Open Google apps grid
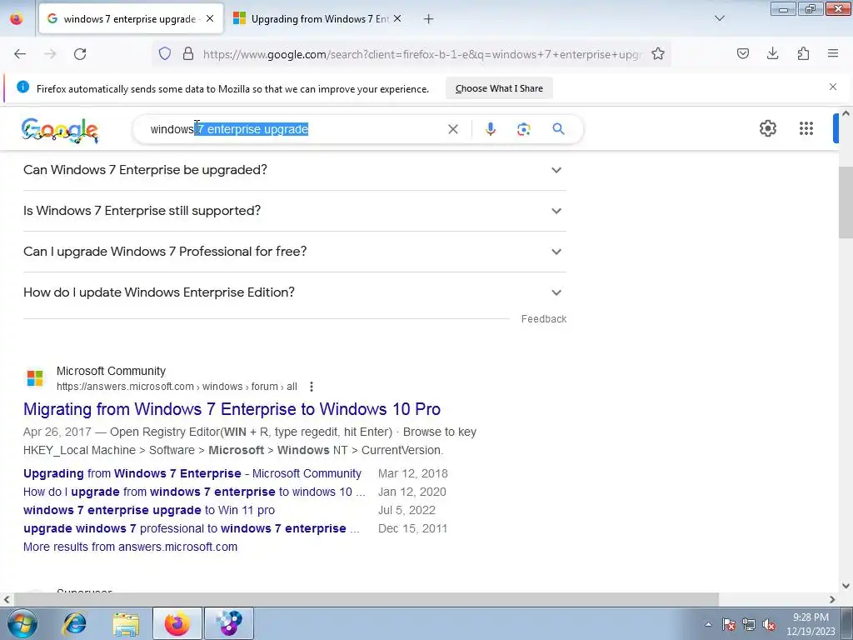Viewport: 853px width, 640px height. pos(806,128)
